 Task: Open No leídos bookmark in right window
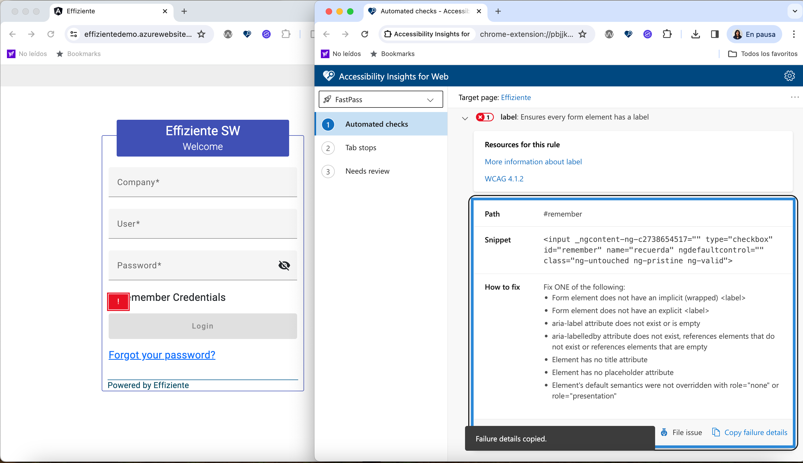[x=341, y=54]
